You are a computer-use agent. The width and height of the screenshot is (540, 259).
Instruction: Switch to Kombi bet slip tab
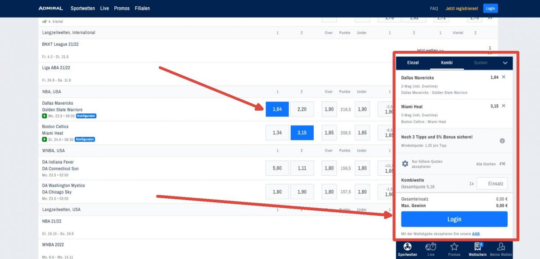(447, 63)
